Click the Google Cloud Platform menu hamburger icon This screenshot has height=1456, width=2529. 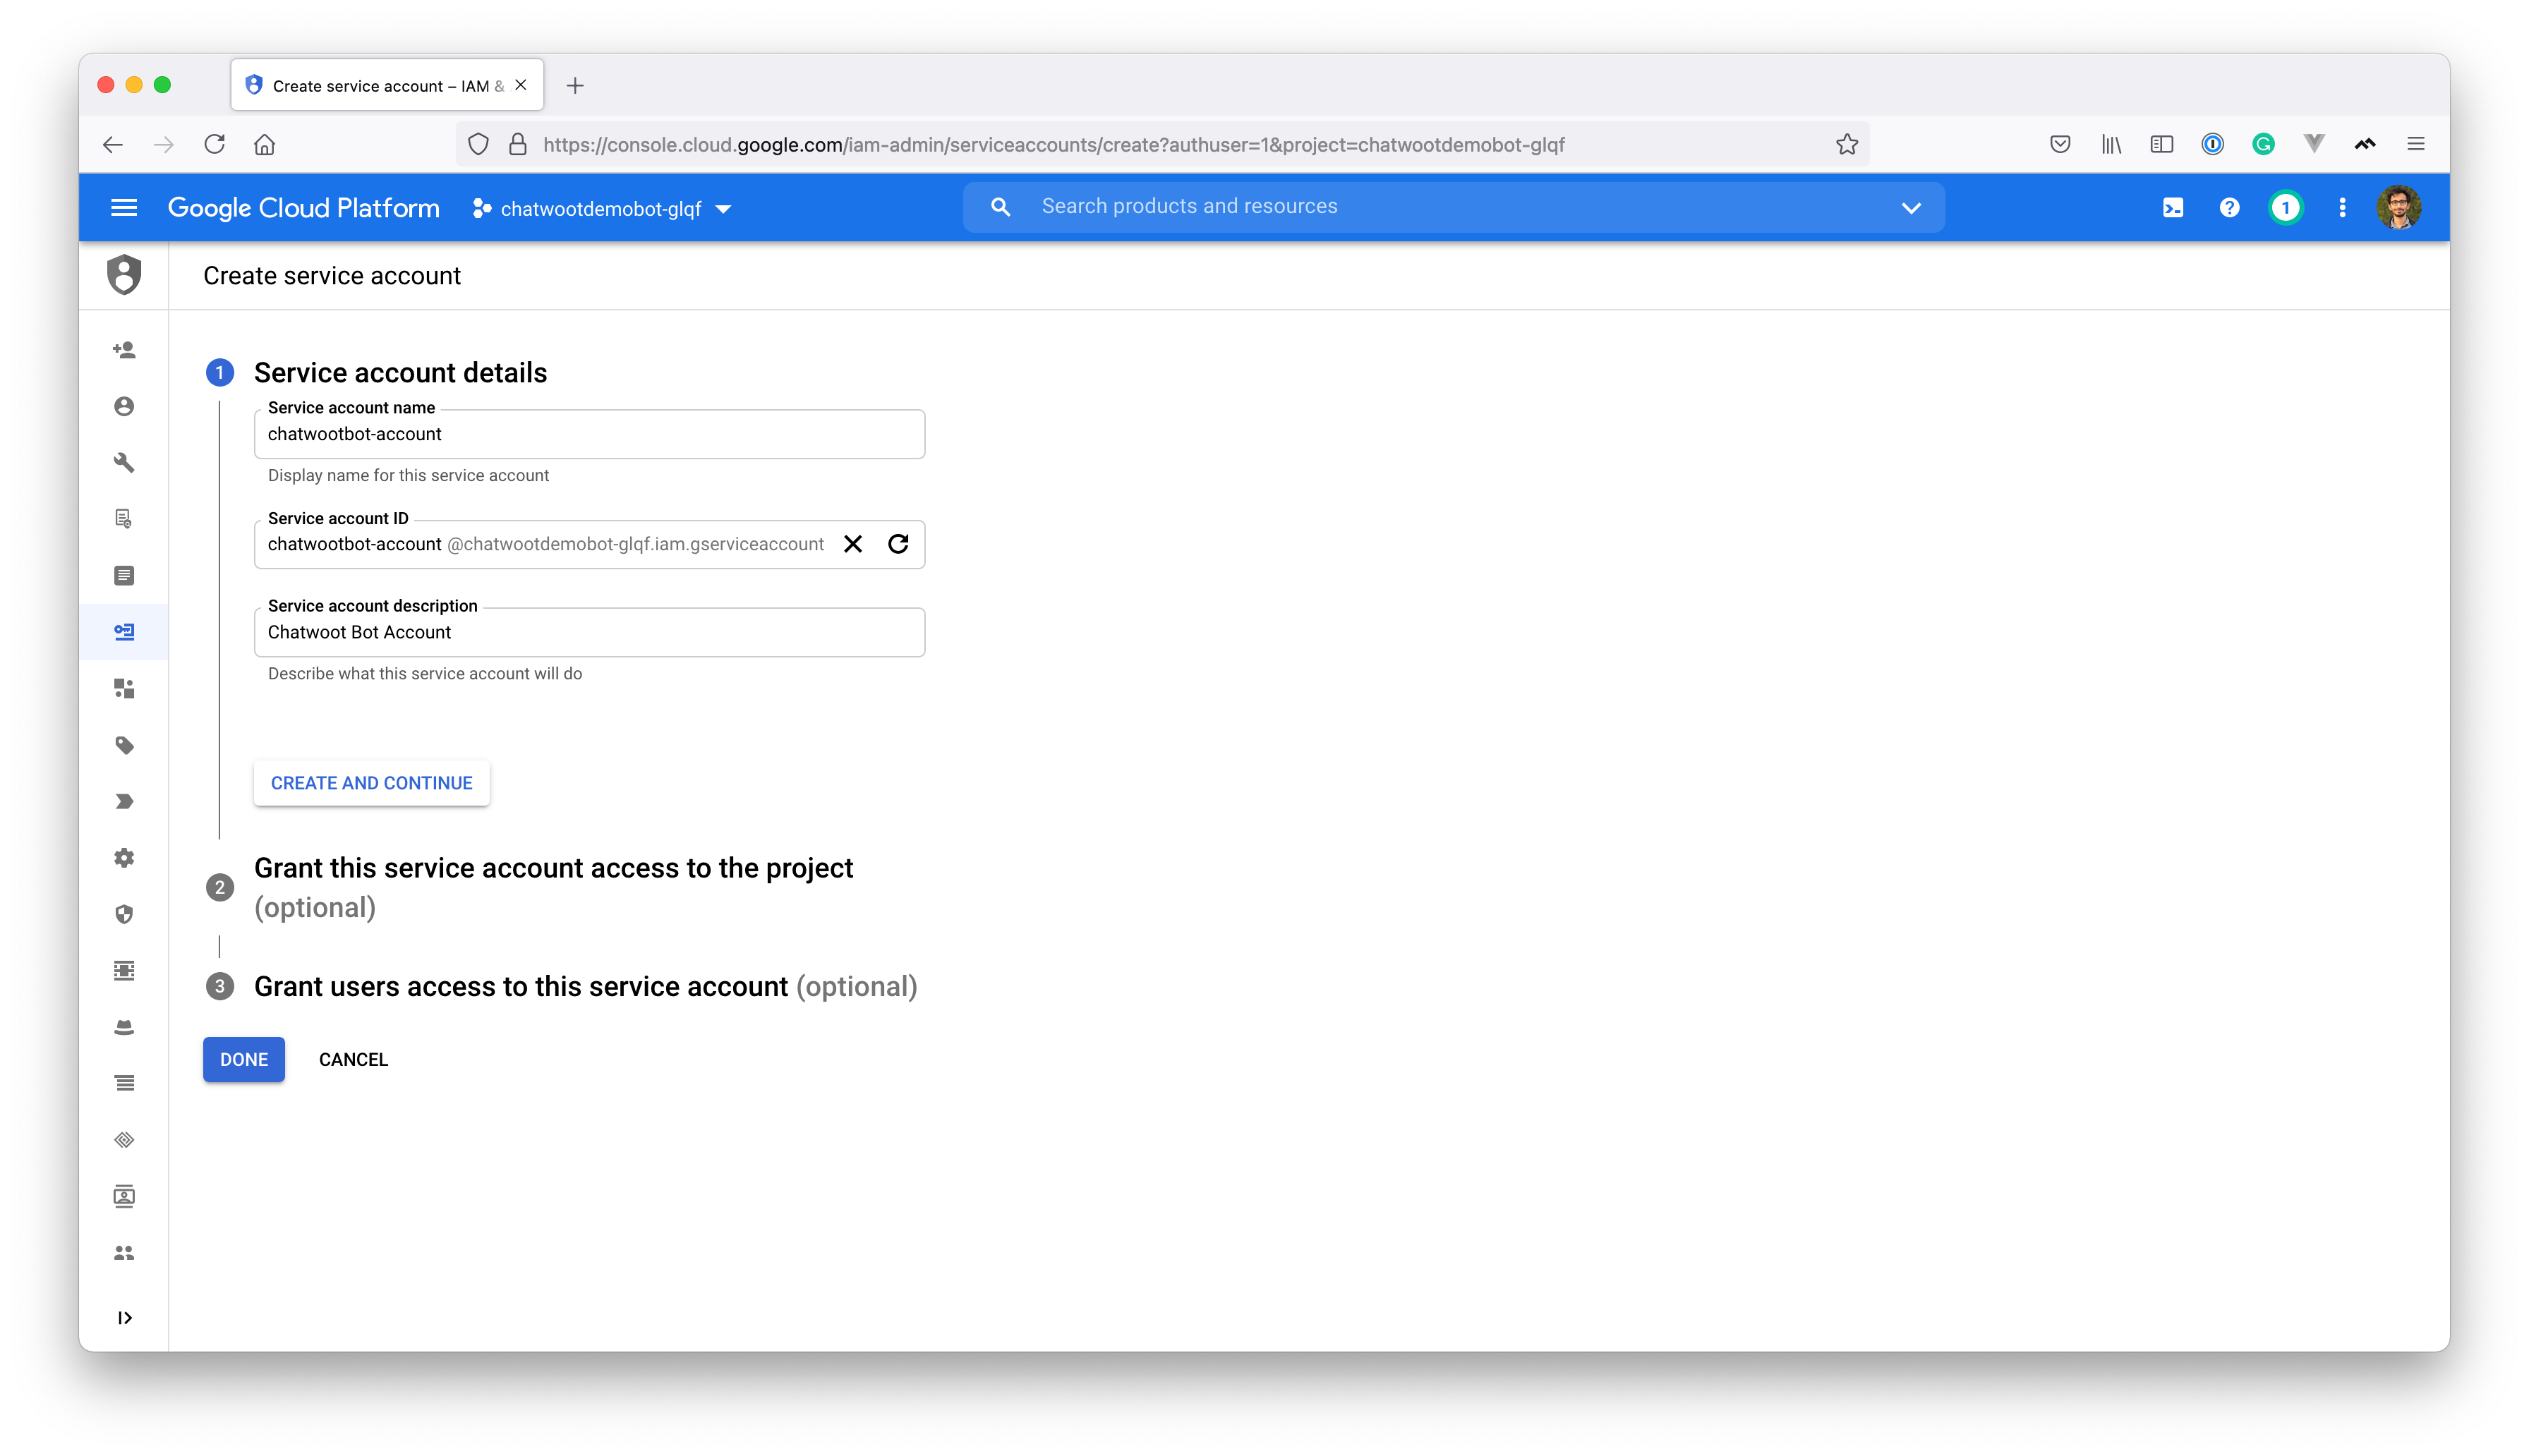[125, 207]
